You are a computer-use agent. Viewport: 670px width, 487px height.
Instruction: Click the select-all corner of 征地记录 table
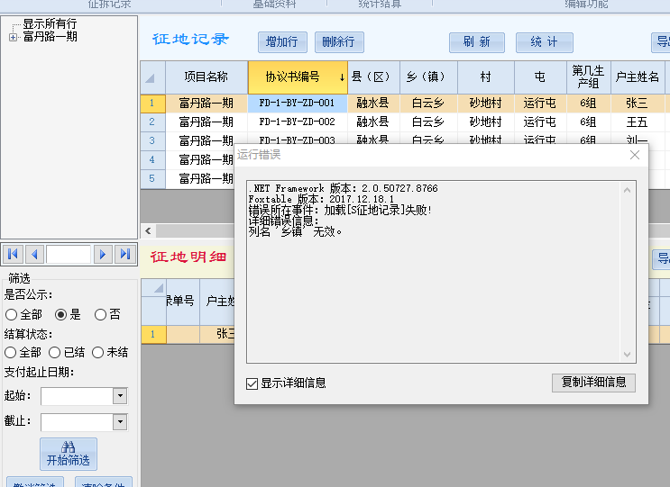tap(150, 77)
